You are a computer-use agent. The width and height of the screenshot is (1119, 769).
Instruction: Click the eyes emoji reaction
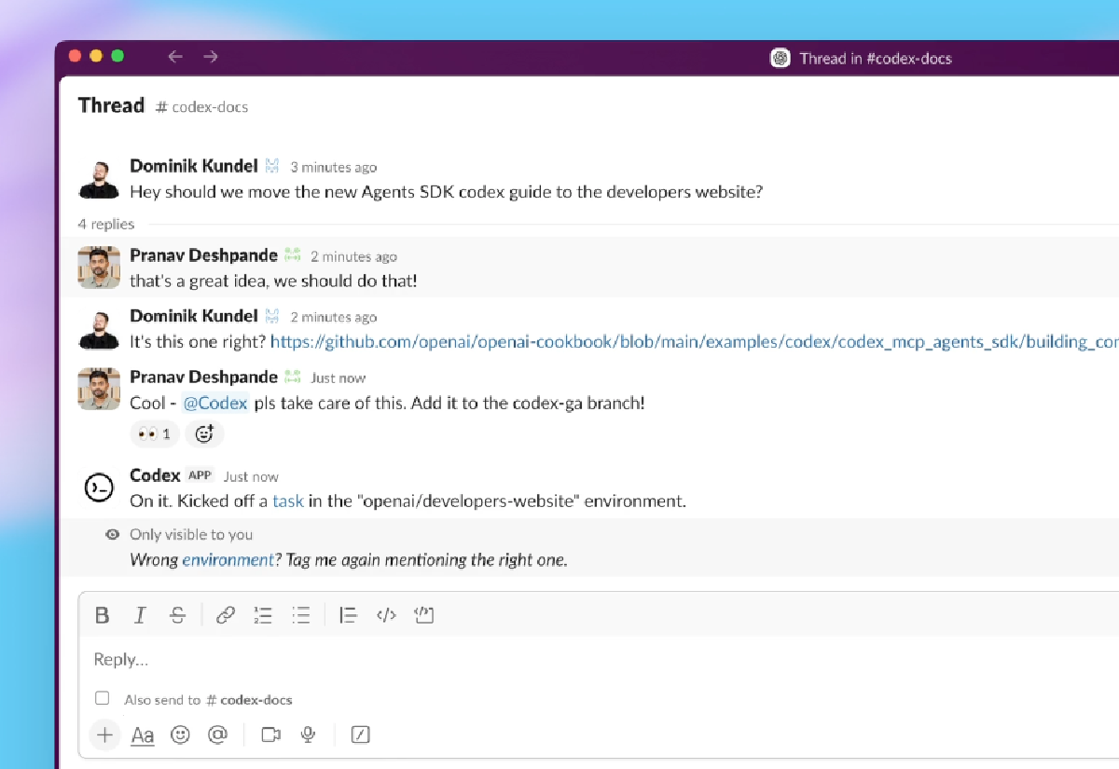pyautogui.click(x=155, y=433)
